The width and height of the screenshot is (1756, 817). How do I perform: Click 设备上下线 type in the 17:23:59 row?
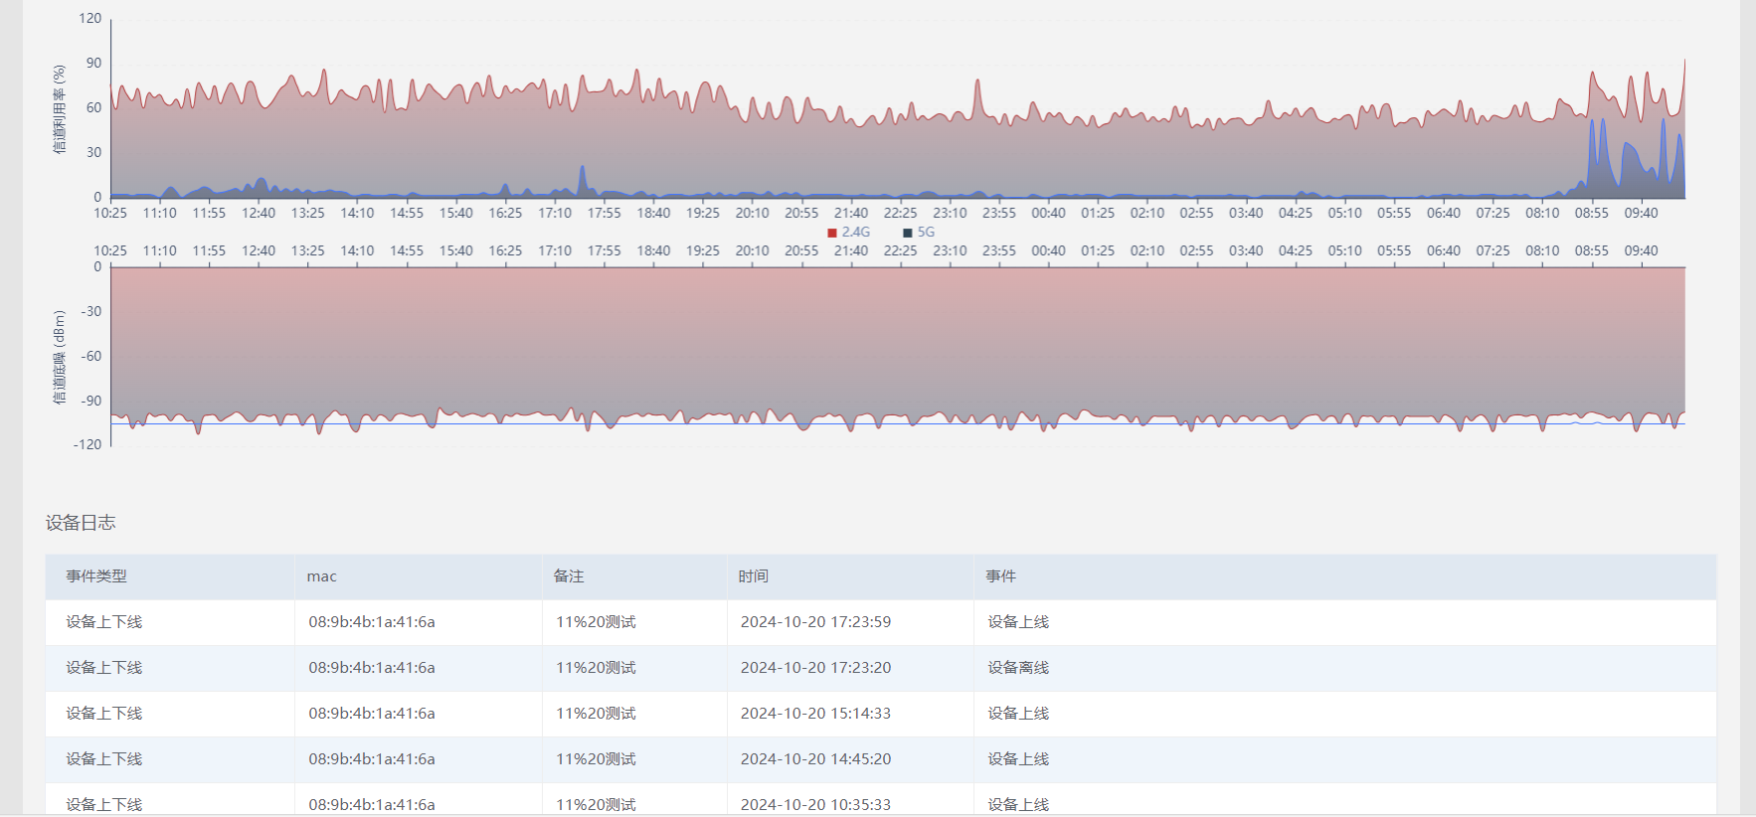coord(104,622)
